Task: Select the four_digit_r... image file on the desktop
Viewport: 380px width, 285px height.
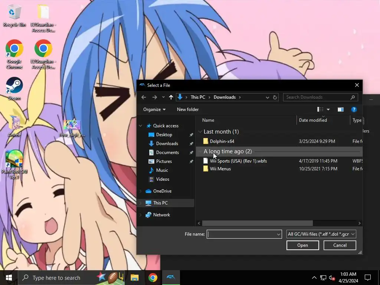Action: point(72,128)
